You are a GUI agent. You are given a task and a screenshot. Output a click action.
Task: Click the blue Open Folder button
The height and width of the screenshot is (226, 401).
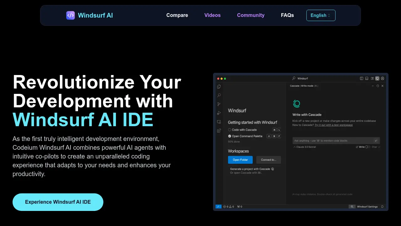click(x=240, y=160)
